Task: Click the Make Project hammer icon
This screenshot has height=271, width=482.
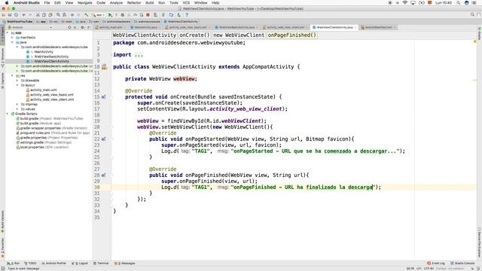Action: click(x=87, y=15)
